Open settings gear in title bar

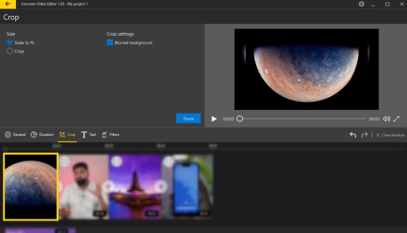tap(361, 4)
